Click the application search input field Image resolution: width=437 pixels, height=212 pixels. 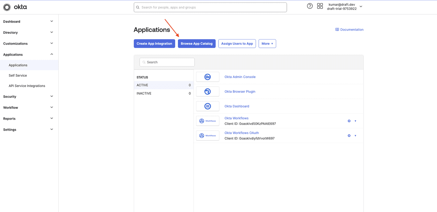(x=167, y=62)
